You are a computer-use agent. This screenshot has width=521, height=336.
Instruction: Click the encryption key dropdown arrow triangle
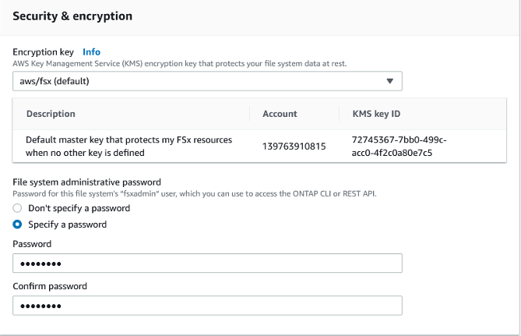click(x=390, y=81)
